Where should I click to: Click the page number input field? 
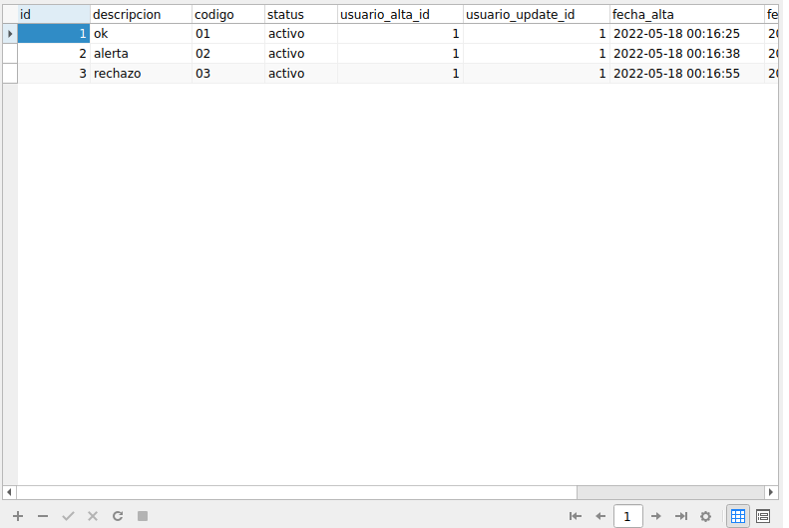[627, 516]
